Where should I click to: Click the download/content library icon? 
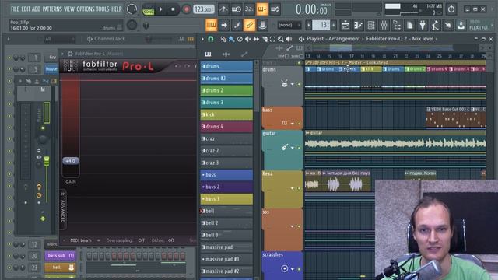pos(461,25)
